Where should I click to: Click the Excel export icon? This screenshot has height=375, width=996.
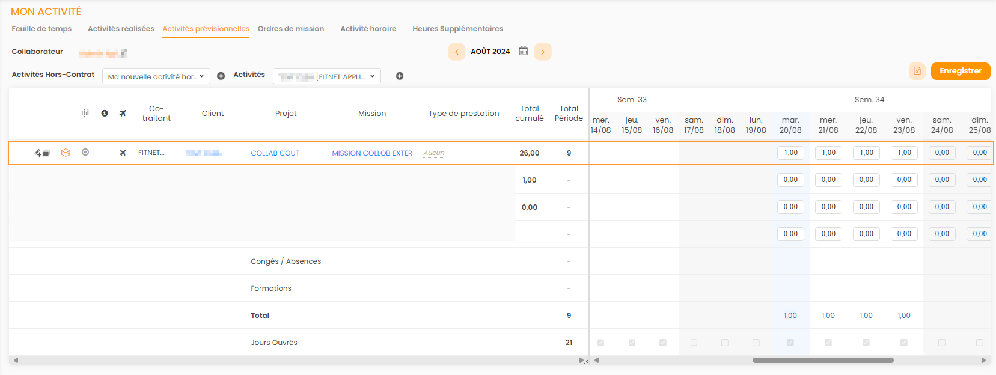[x=917, y=71]
